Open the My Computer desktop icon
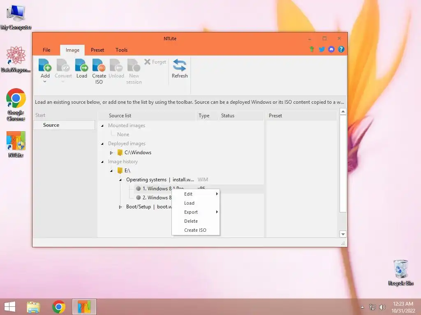The height and width of the screenshot is (315, 421). click(x=16, y=17)
